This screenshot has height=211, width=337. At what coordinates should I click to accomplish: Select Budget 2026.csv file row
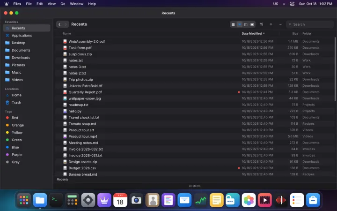(195, 168)
